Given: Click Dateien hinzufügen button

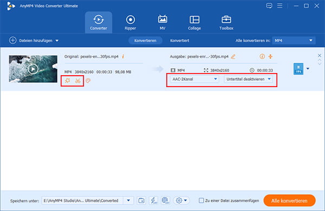Looking at the screenshot, I should (x=34, y=41).
